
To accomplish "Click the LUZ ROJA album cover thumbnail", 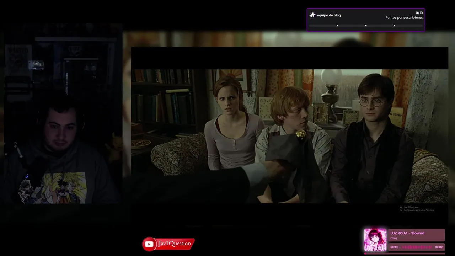I will point(375,240).
